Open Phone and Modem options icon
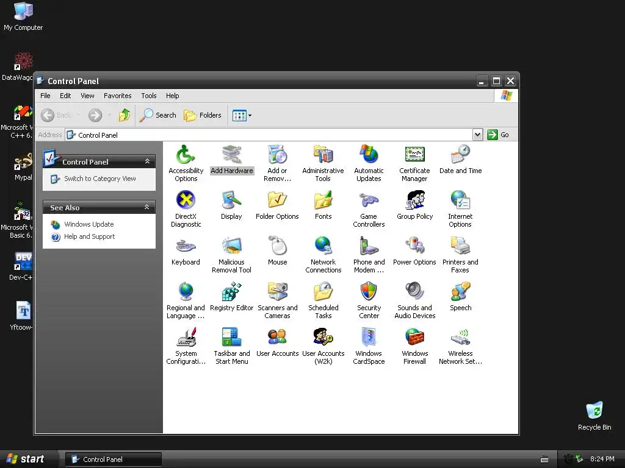625x468 pixels. [369, 255]
